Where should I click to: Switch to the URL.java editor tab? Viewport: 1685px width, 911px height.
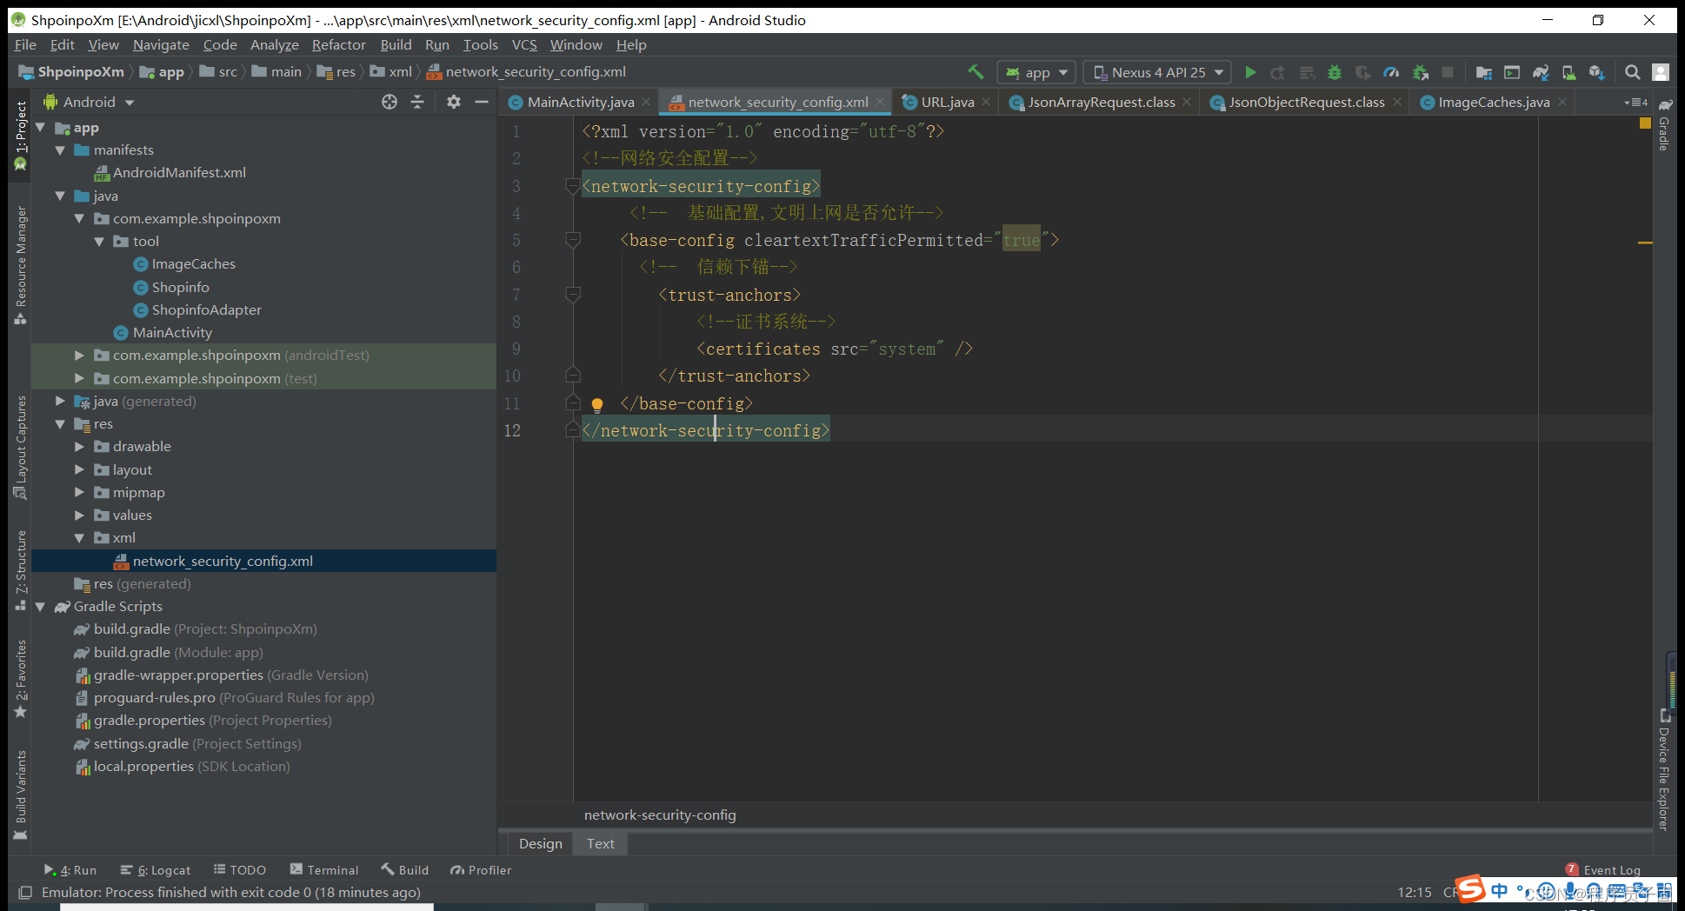click(x=946, y=102)
